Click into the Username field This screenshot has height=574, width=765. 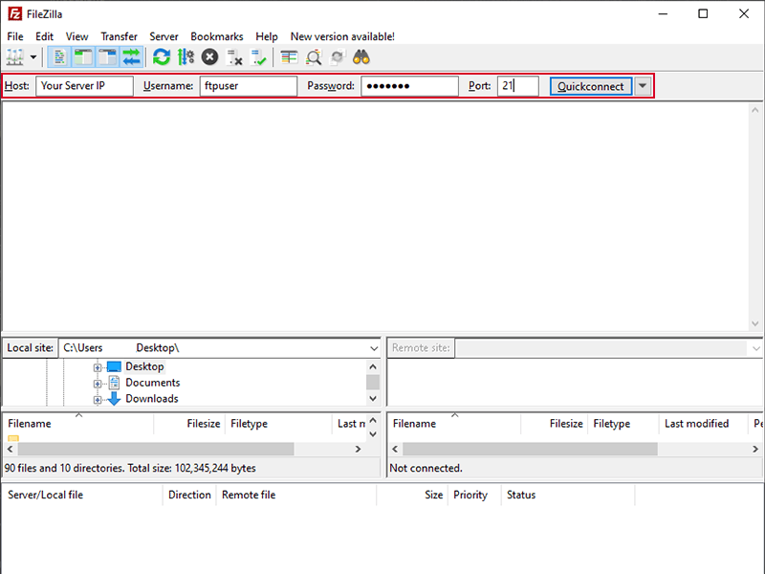click(x=249, y=86)
